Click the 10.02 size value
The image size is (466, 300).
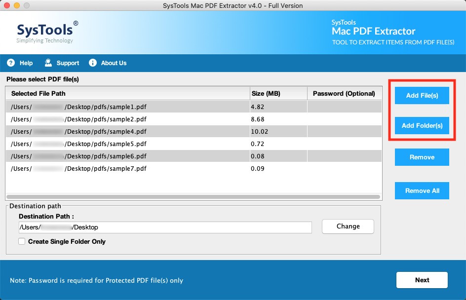coord(260,132)
